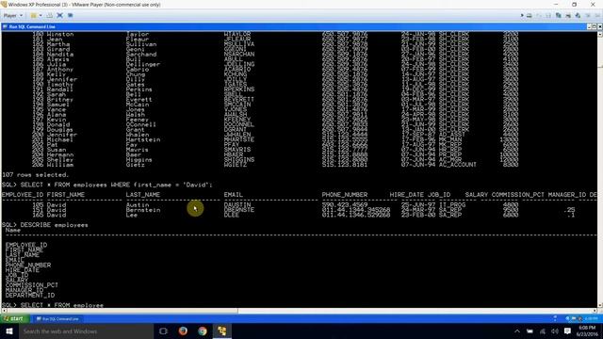Click the COMMISSION_PCT column header
The height and width of the screenshot is (339, 603).
[x=517, y=195]
